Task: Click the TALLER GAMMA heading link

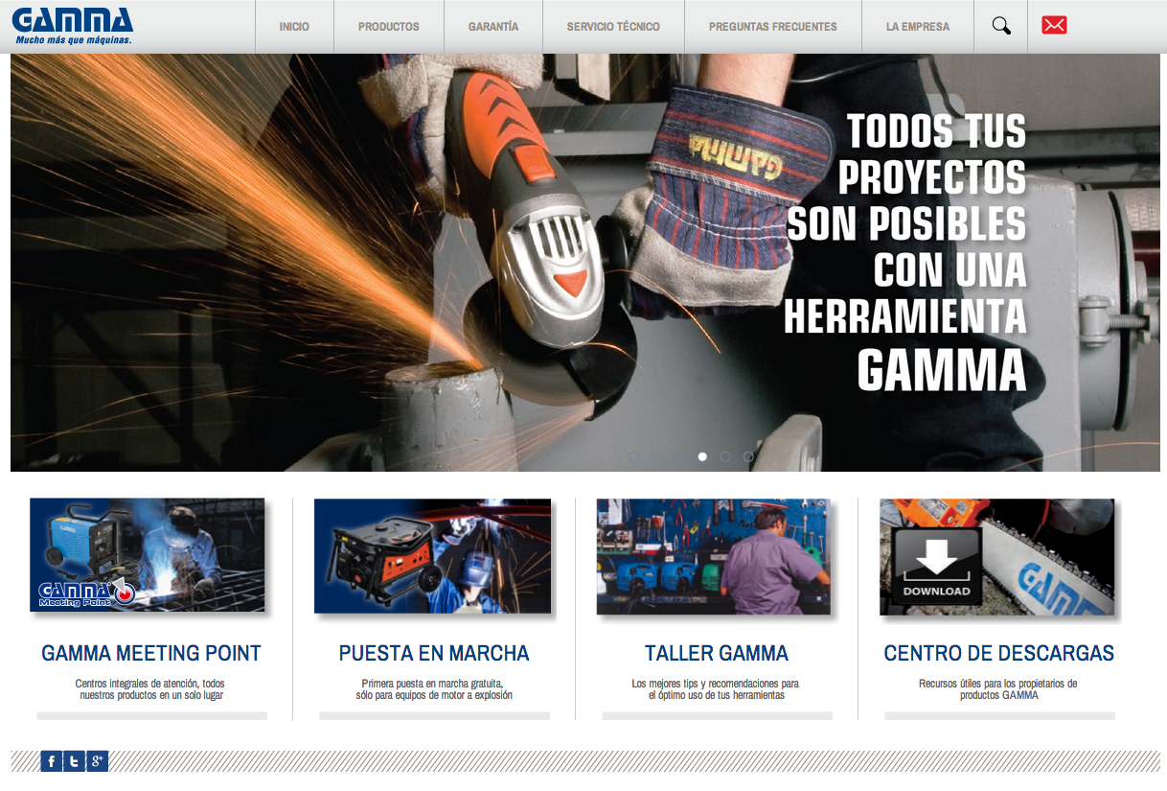Action: 717,654
